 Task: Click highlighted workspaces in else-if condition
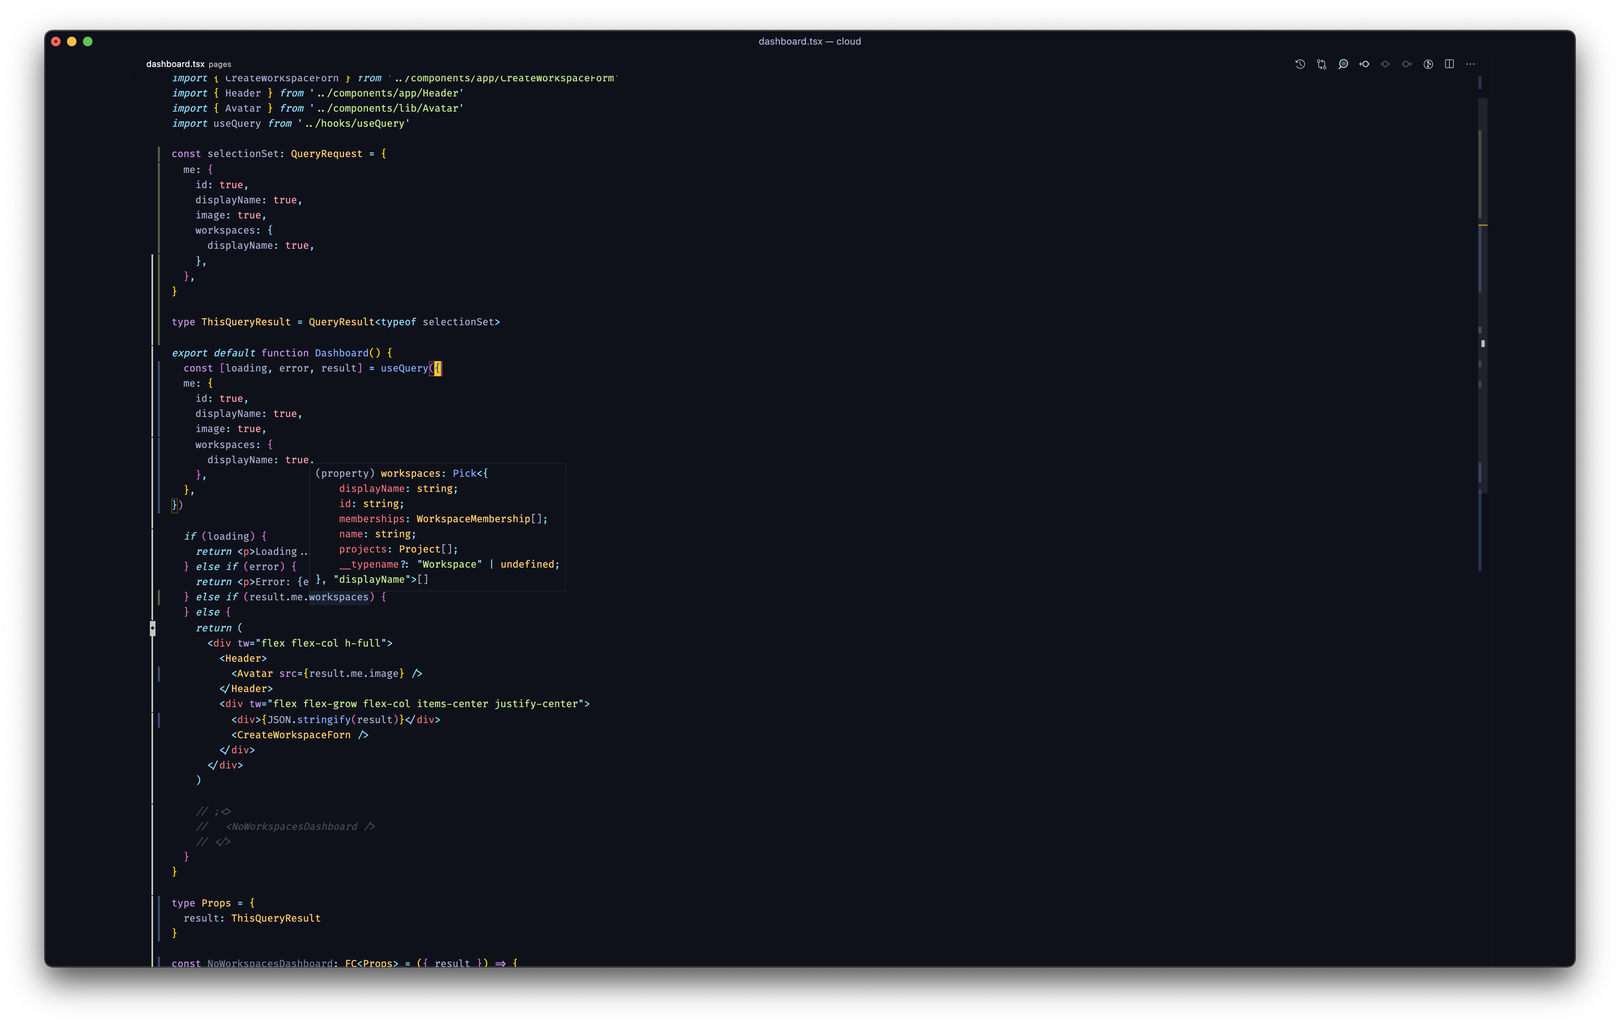click(x=338, y=597)
